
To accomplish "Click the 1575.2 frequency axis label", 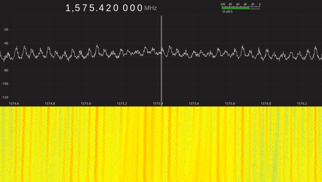I will click(x=122, y=103).
